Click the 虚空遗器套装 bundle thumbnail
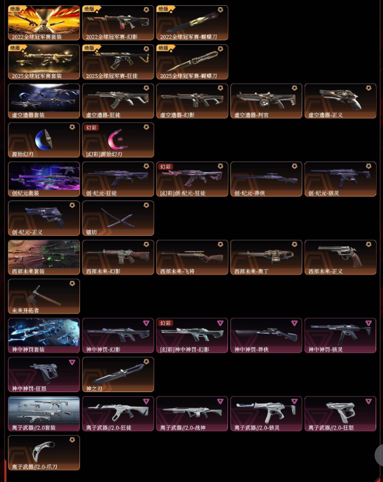The height and width of the screenshot is (482, 383). (44, 101)
